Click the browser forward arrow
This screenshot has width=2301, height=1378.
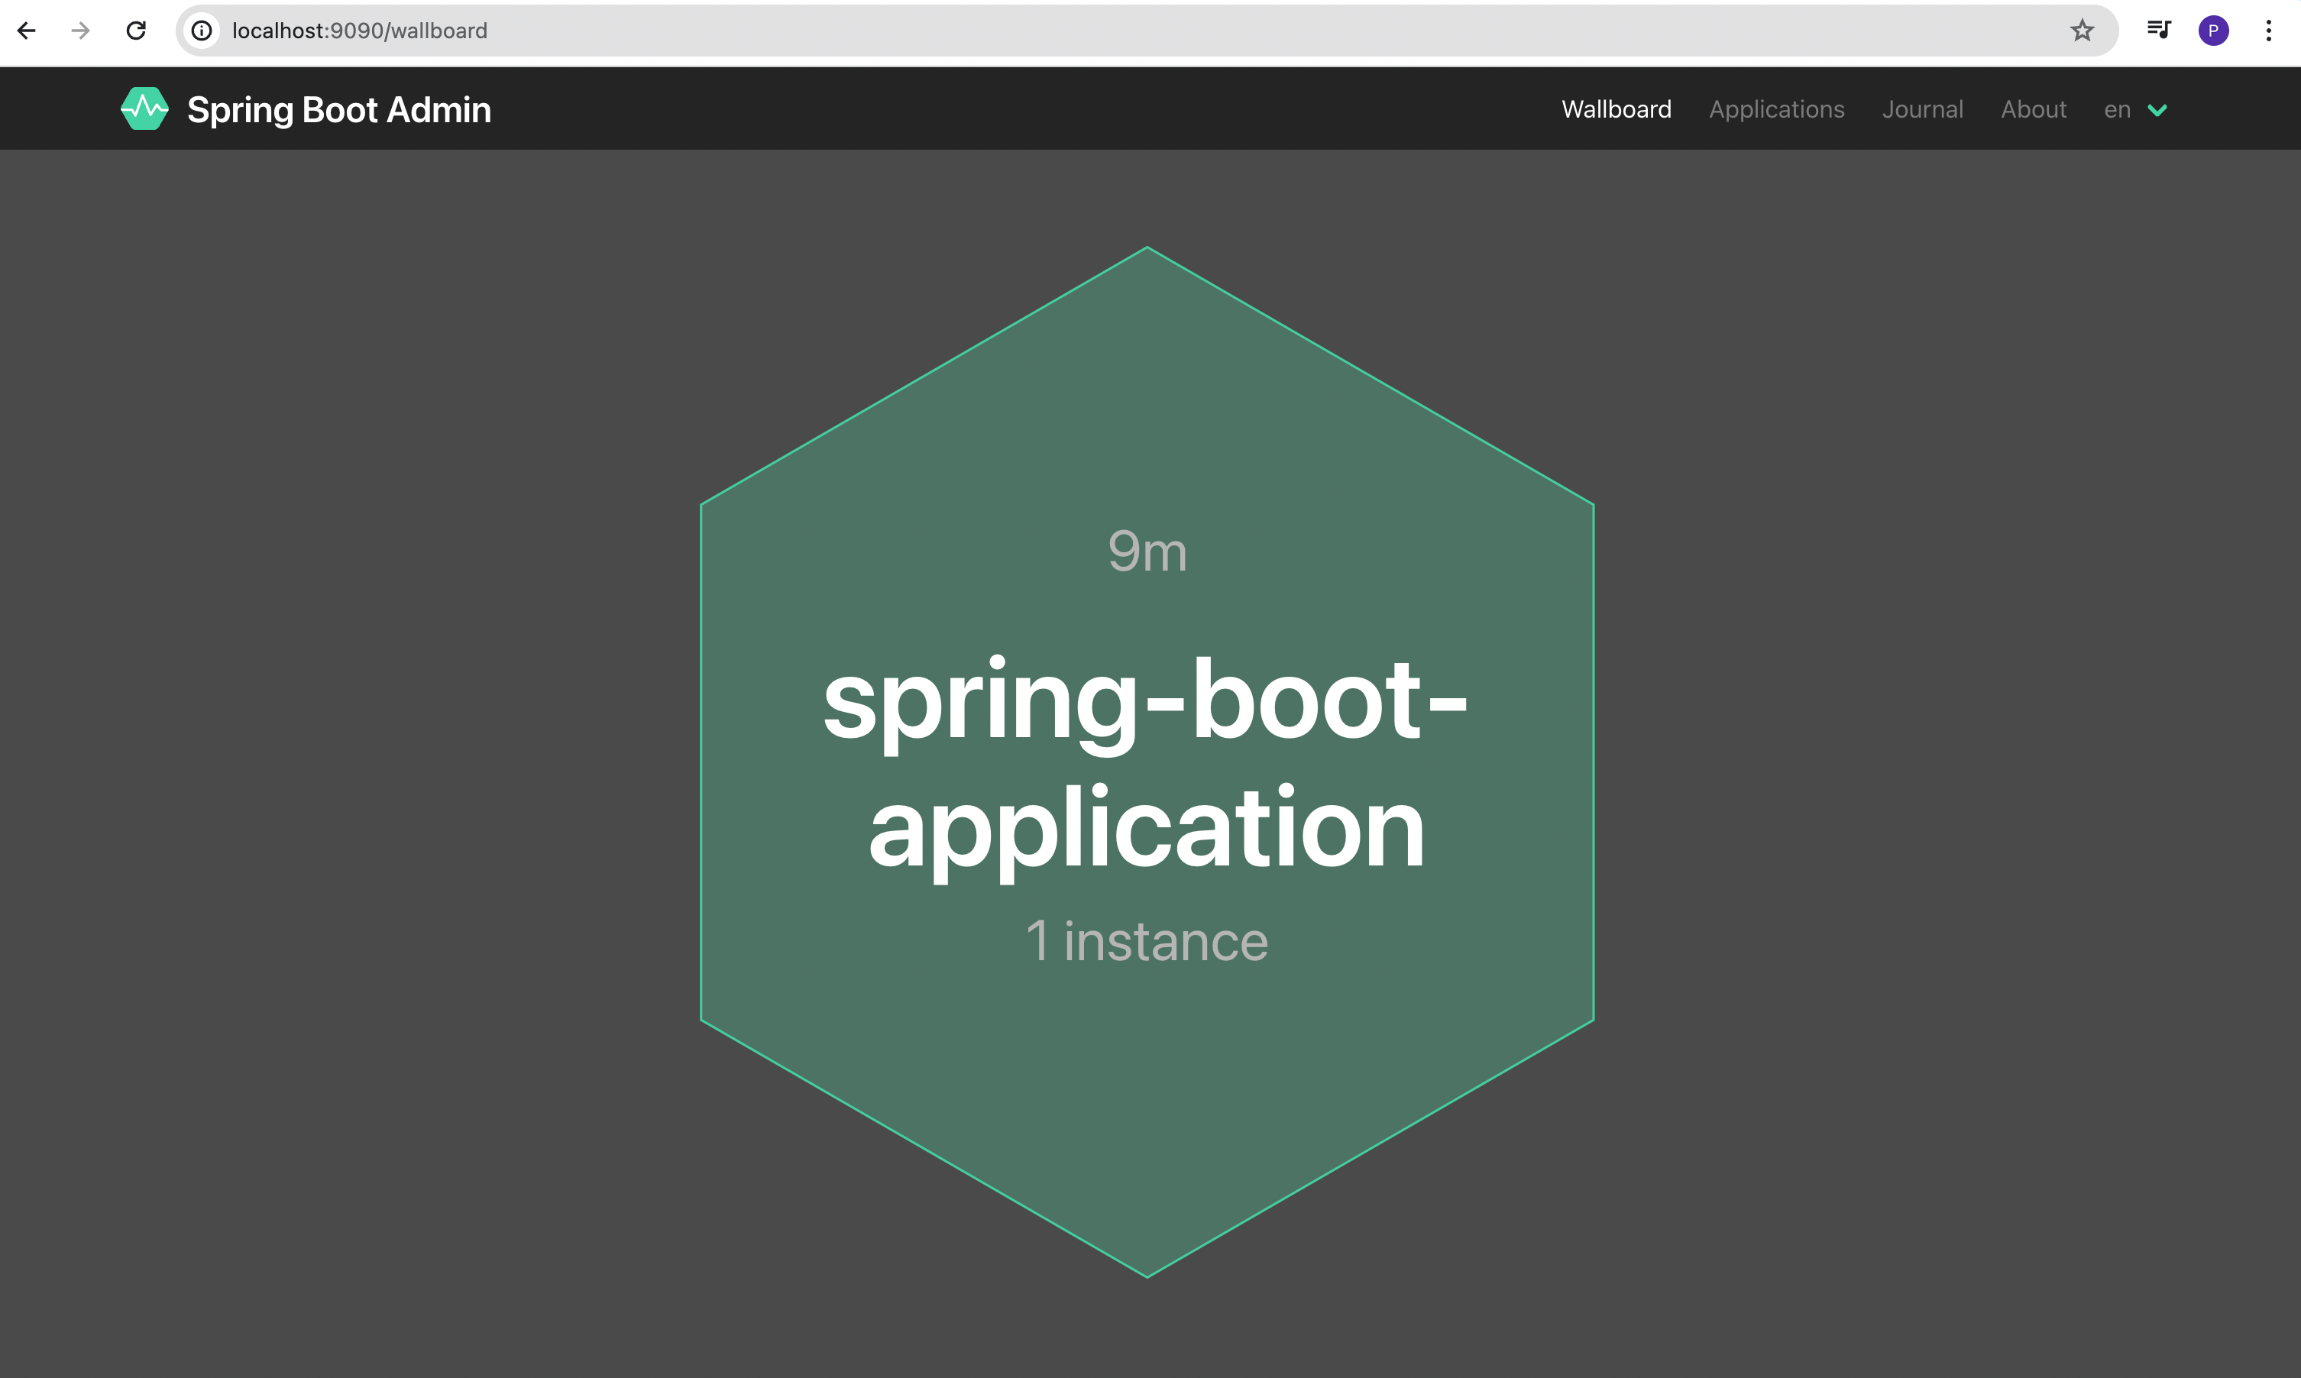[81, 31]
